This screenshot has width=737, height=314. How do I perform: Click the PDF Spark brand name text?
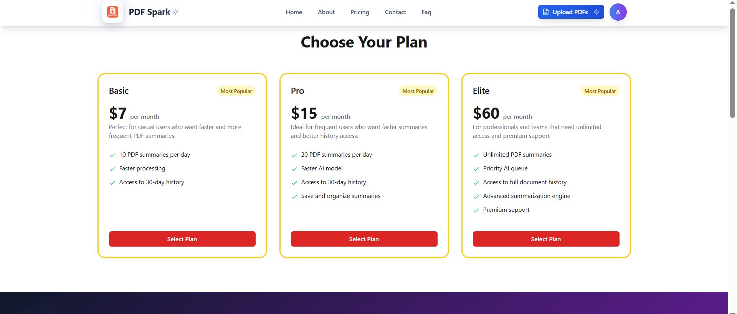pyautogui.click(x=149, y=12)
